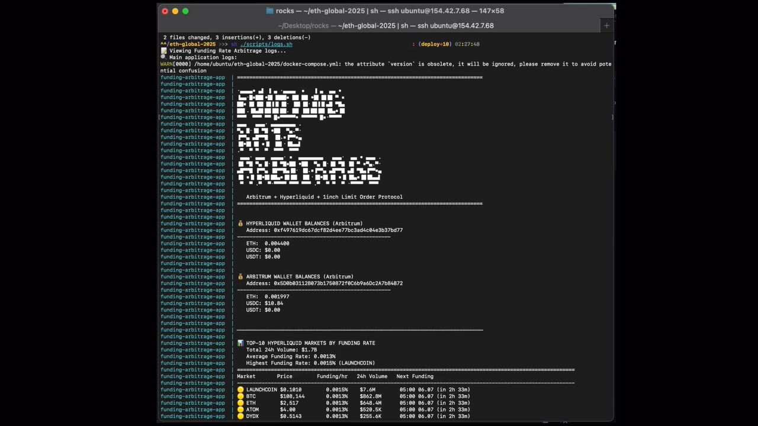This screenshot has height=426, width=758.
Task: Click the ETH volume $648.4M
Action: click(x=371, y=403)
